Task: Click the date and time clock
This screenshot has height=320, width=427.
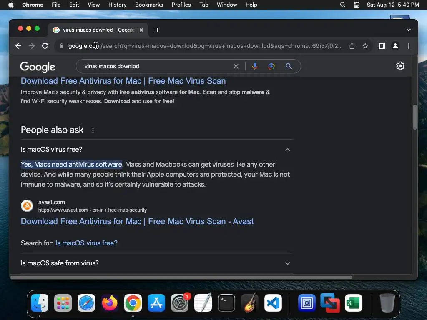Action: [393, 5]
